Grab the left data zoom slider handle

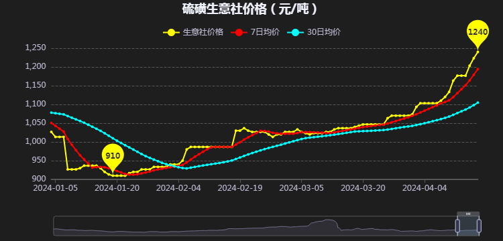coord(458,226)
